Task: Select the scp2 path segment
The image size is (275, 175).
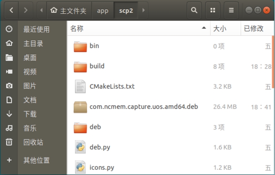Action: click(x=127, y=11)
